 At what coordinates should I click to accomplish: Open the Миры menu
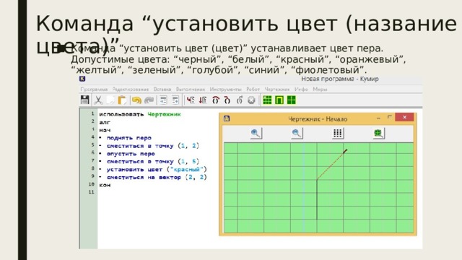point(320,89)
